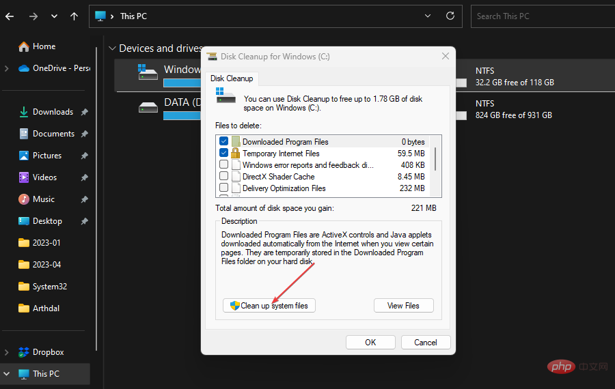The width and height of the screenshot is (615, 389).
Task: Click the Refresh icon in address bar
Action: tap(450, 16)
